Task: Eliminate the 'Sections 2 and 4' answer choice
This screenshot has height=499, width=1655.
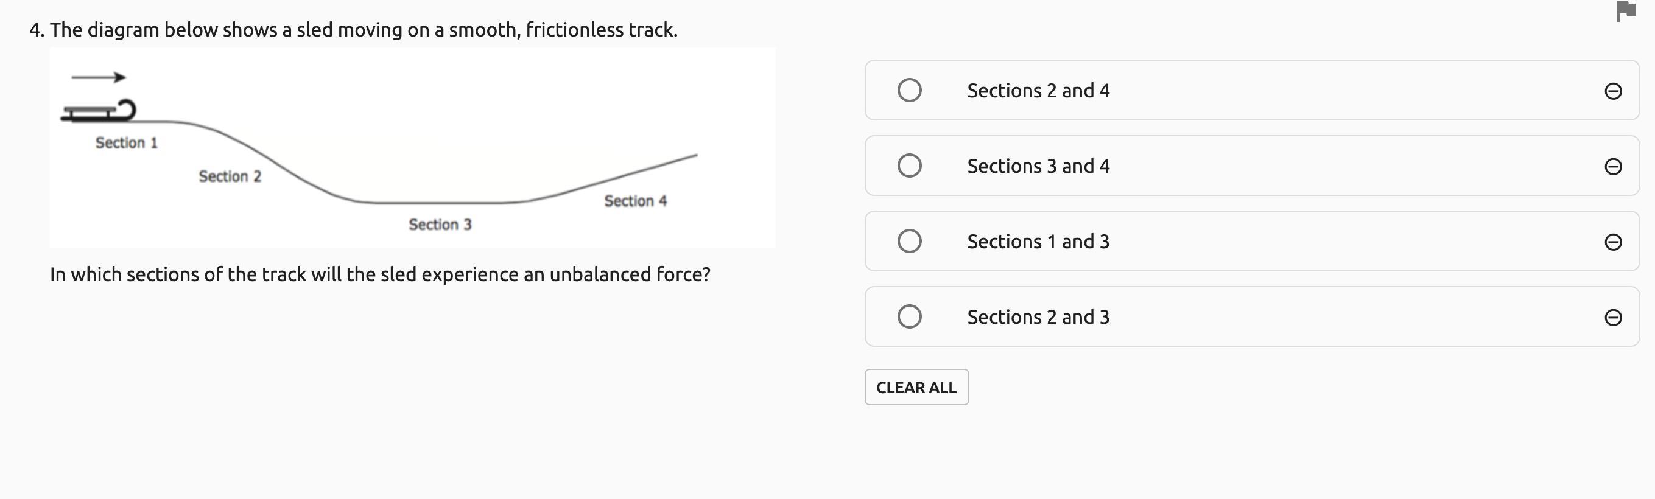Action: [1612, 91]
